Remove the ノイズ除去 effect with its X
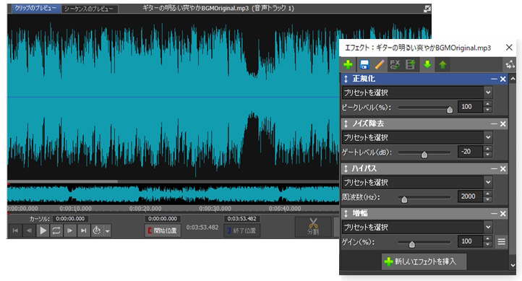522x281 pixels. pyautogui.click(x=502, y=124)
